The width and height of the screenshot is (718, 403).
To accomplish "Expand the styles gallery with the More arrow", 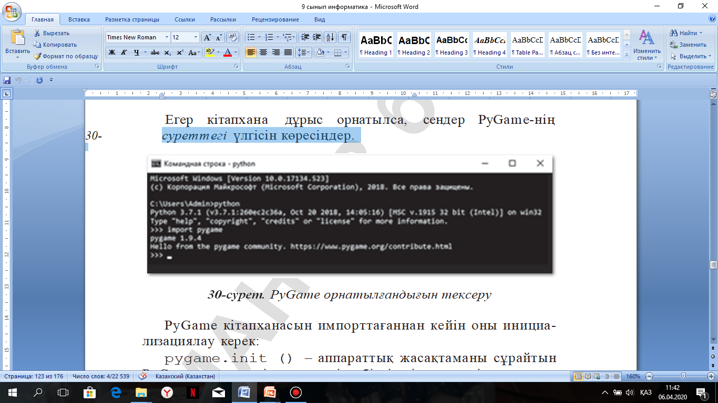I will tap(627, 55).
